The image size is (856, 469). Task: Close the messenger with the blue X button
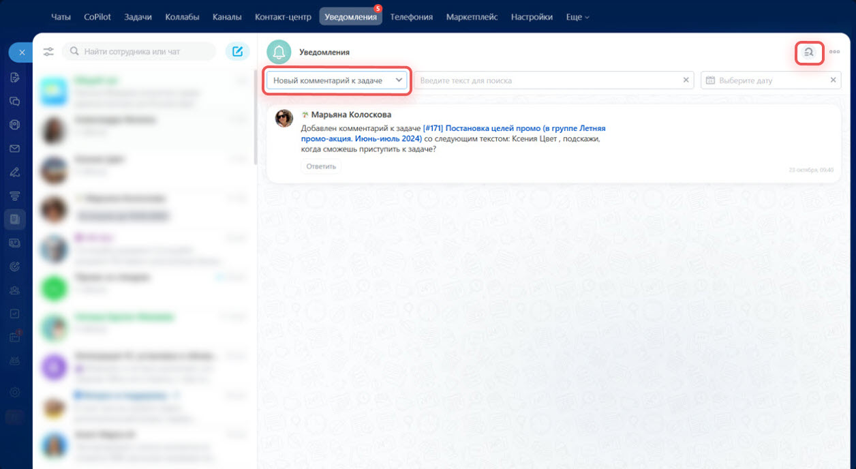22,52
